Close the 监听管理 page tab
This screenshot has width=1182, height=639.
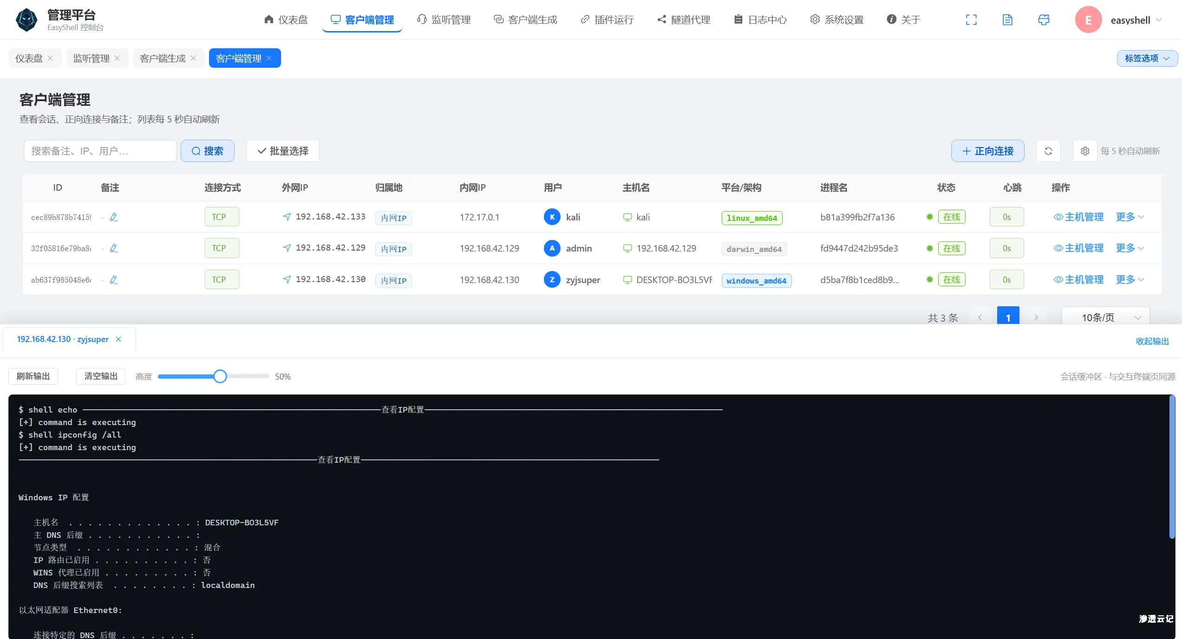[x=117, y=58]
